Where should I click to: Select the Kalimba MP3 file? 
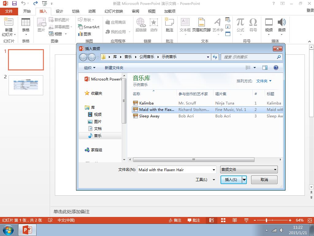coord(207,103)
